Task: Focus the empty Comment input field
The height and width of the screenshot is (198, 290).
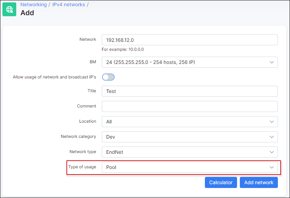Action: click(x=189, y=106)
